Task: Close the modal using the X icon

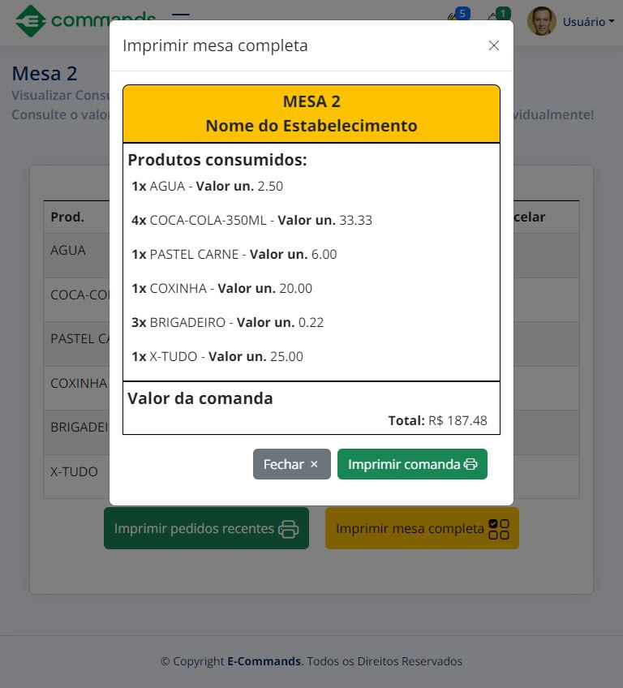Action: coord(494,45)
